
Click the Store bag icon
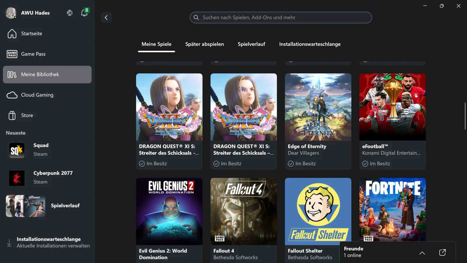point(12,115)
